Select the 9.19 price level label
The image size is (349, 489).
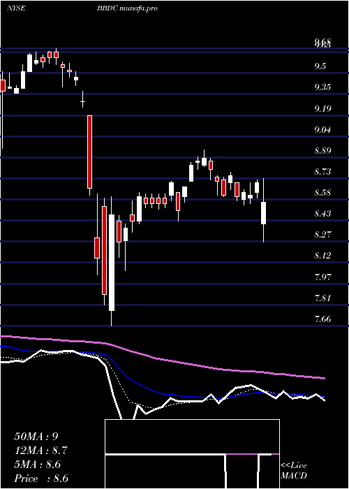point(322,108)
